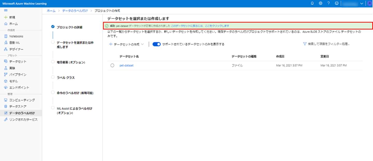Click the データセット sidebar icon
Viewport: 373px width, 161px height.
6,62
